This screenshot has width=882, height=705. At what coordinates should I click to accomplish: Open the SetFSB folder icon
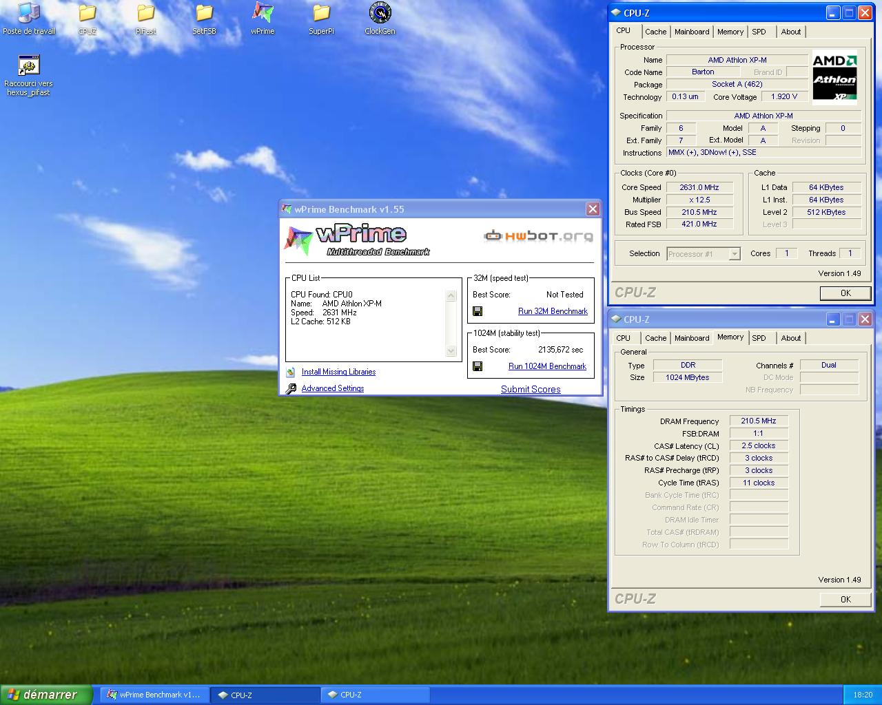205,19
